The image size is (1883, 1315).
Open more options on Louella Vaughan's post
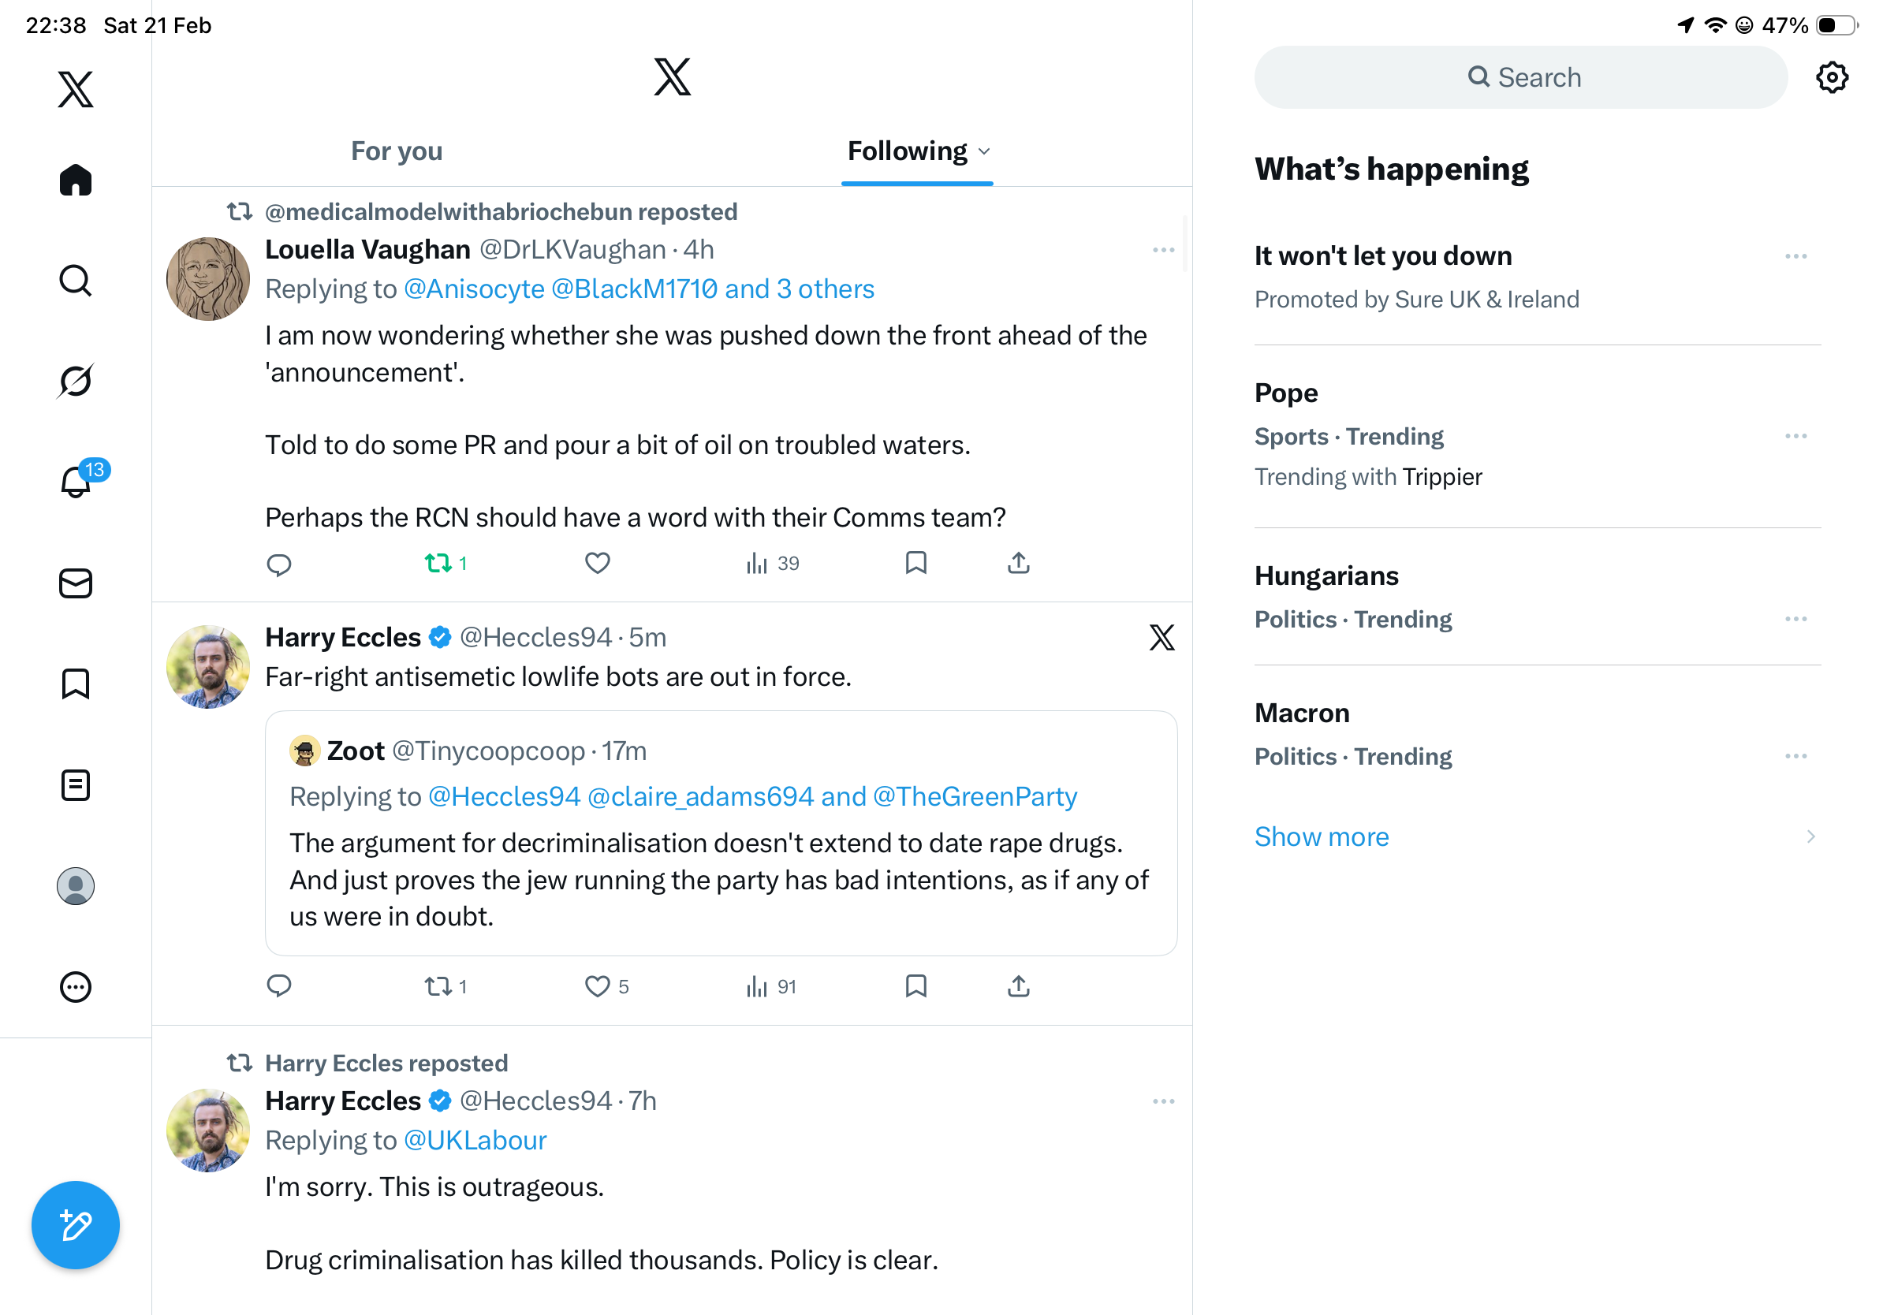[x=1163, y=250]
